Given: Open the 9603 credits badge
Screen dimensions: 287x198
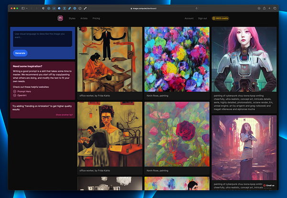Looking at the screenshot, I should (x=221, y=18).
